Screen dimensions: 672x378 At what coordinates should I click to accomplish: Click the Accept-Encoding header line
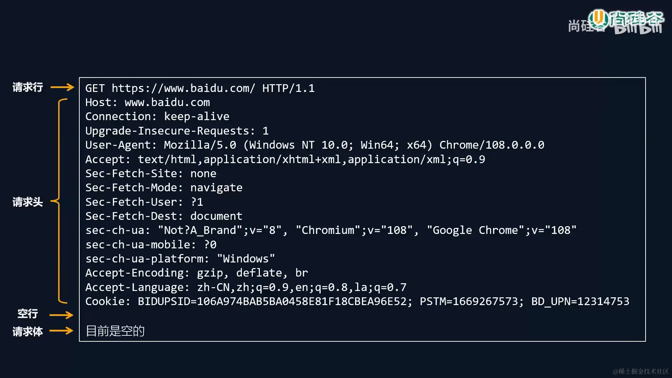196,273
